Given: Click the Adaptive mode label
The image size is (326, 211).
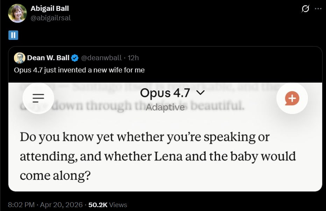Looking at the screenshot, I should coord(165,107).
